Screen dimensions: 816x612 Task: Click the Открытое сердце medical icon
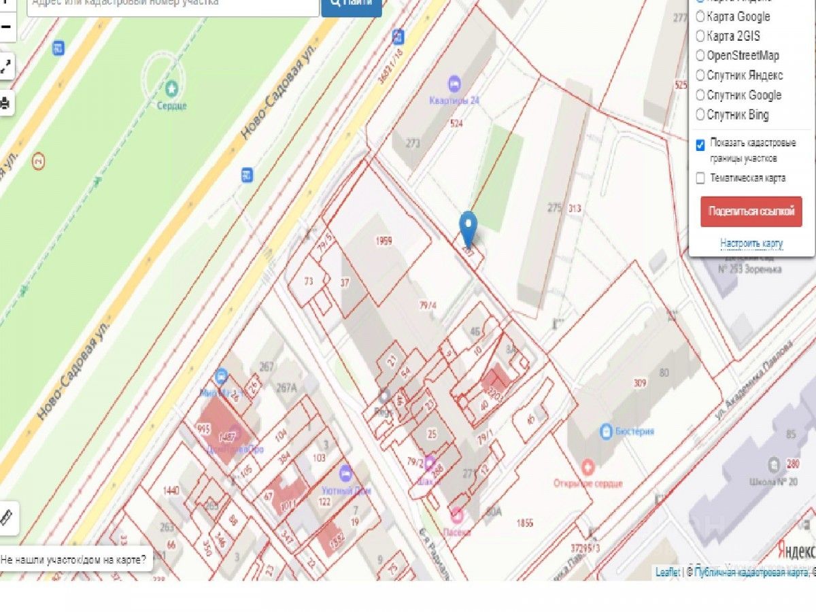(x=588, y=468)
